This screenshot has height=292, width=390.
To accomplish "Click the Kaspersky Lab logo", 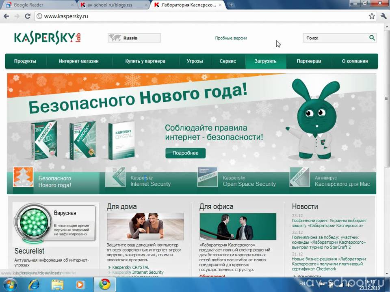I will [x=47, y=37].
